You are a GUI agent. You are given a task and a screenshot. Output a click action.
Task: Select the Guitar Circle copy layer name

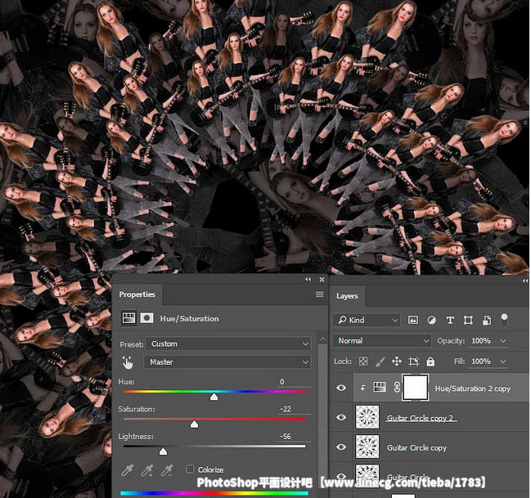(416, 448)
